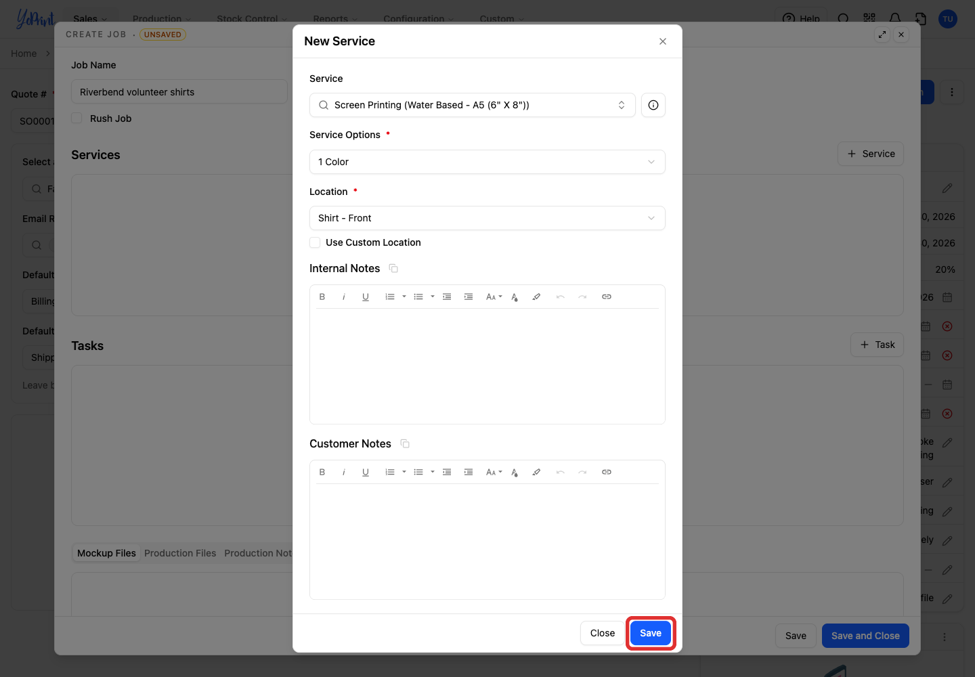Click the Save and Close button
Viewport: 975px width, 677px height.
coord(865,636)
